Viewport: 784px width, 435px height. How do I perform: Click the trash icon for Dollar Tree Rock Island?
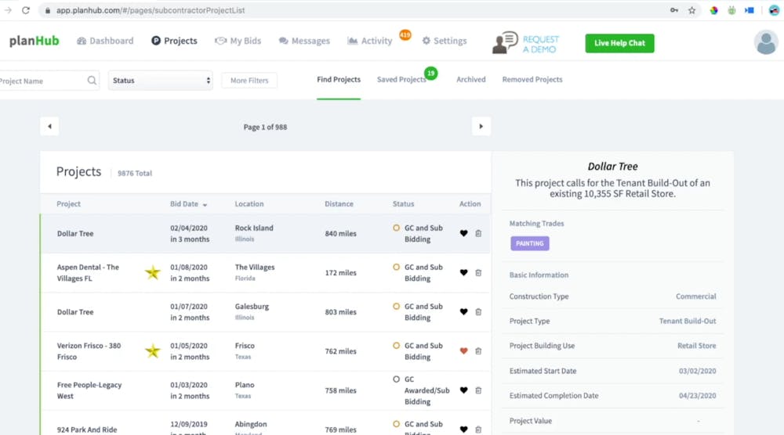[478, 233]
